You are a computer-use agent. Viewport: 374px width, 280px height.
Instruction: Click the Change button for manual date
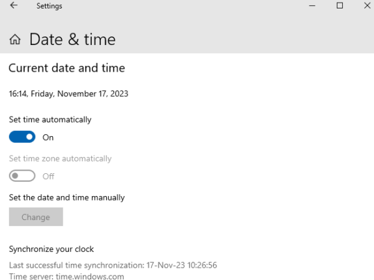(36, 217)
